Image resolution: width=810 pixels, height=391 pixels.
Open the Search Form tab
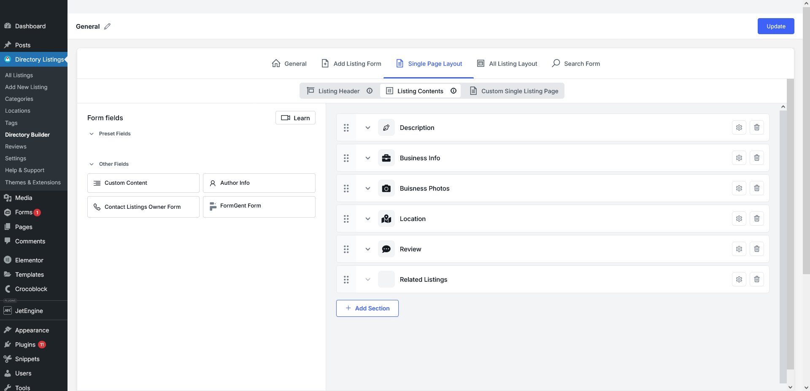point(575,64)
